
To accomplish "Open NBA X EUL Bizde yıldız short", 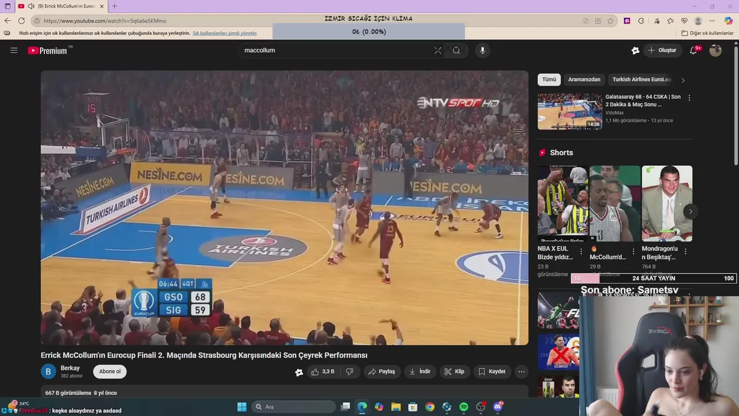I will pos(562,203).
